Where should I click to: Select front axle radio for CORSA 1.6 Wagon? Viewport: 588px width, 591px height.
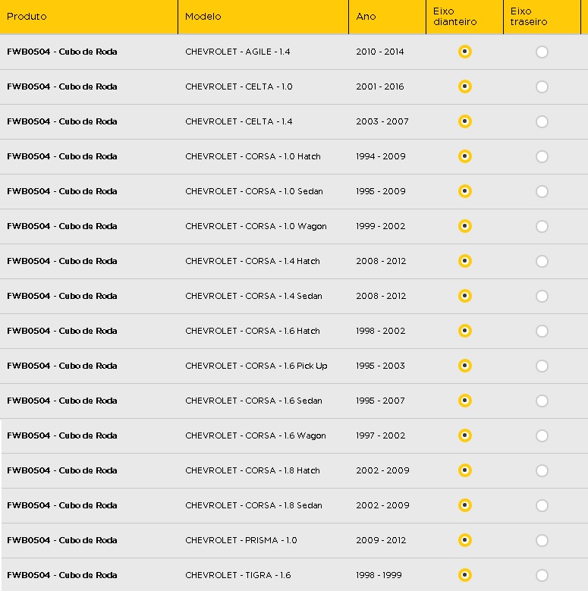point(465,435)
